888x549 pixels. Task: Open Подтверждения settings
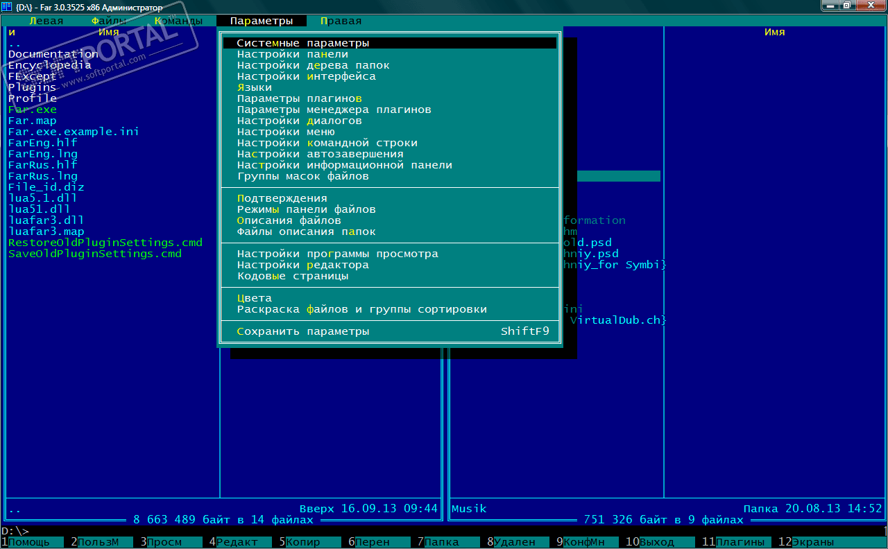point(390,198)
